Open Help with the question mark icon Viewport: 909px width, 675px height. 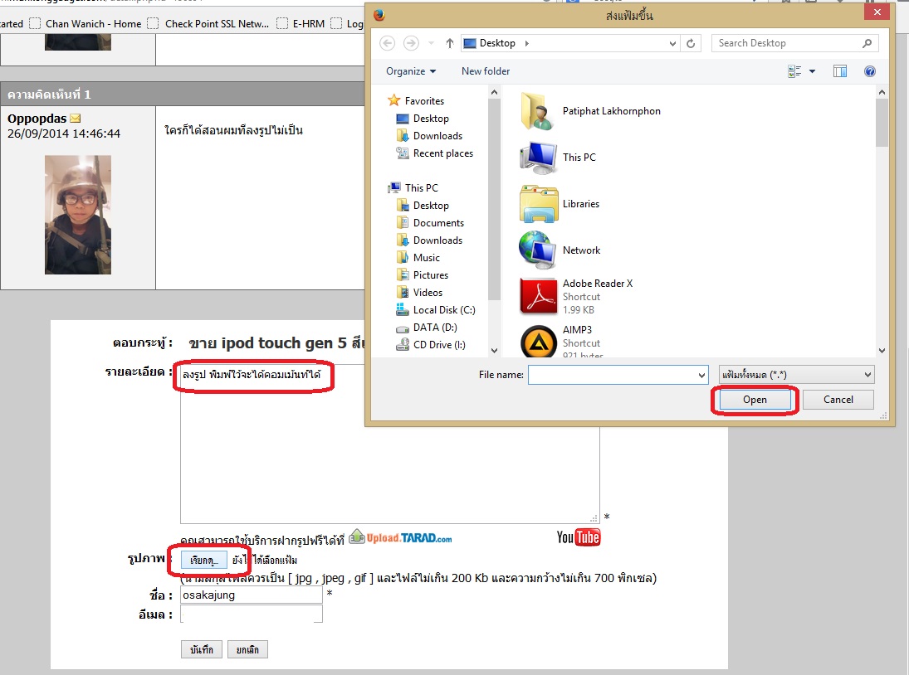870,71
